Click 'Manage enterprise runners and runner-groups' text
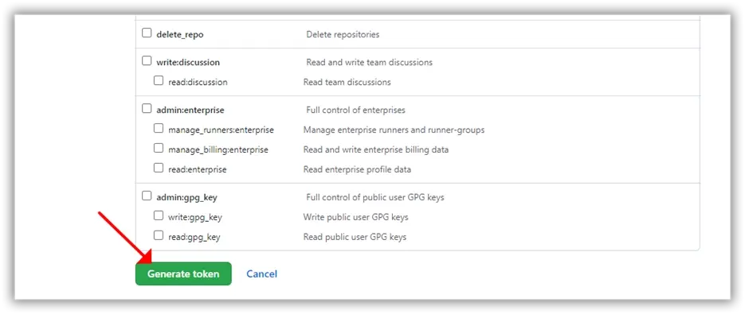 (x=394, y=130)
